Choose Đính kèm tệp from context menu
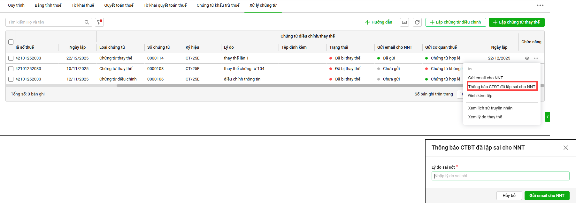Viewport: 576px width, 203px height. (480, 96)
